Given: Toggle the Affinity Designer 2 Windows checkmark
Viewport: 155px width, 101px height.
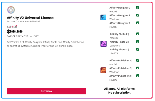Looking at the screenshot, I should point(138,15).
